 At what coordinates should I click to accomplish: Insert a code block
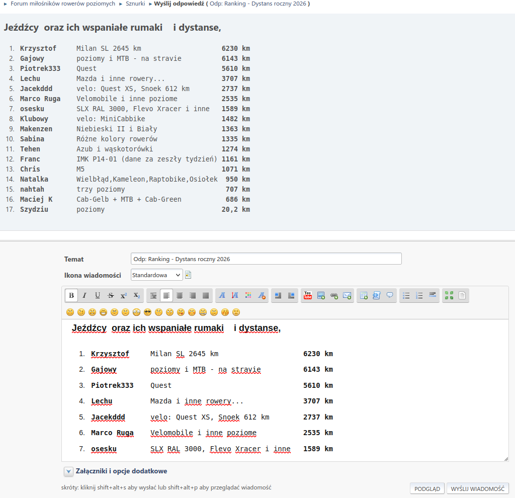pos(377,295)
